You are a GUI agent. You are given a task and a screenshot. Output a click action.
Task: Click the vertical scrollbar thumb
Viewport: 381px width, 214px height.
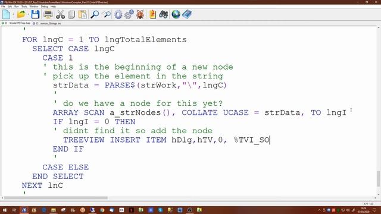pyautogui.click(x=379, y=179)
